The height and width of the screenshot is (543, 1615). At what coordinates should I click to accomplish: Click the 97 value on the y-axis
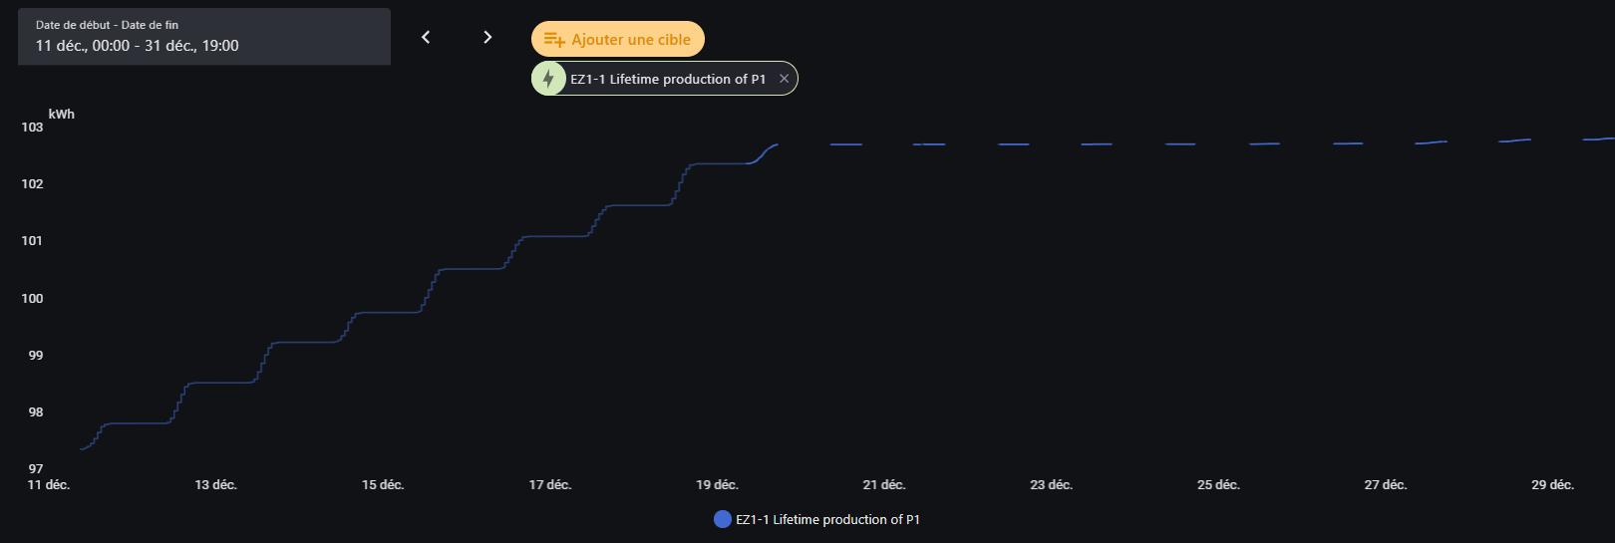(36, 469)
